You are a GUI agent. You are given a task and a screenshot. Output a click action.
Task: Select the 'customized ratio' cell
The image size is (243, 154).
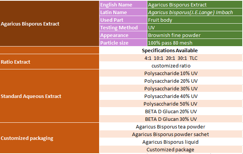[x=171, y=66]
